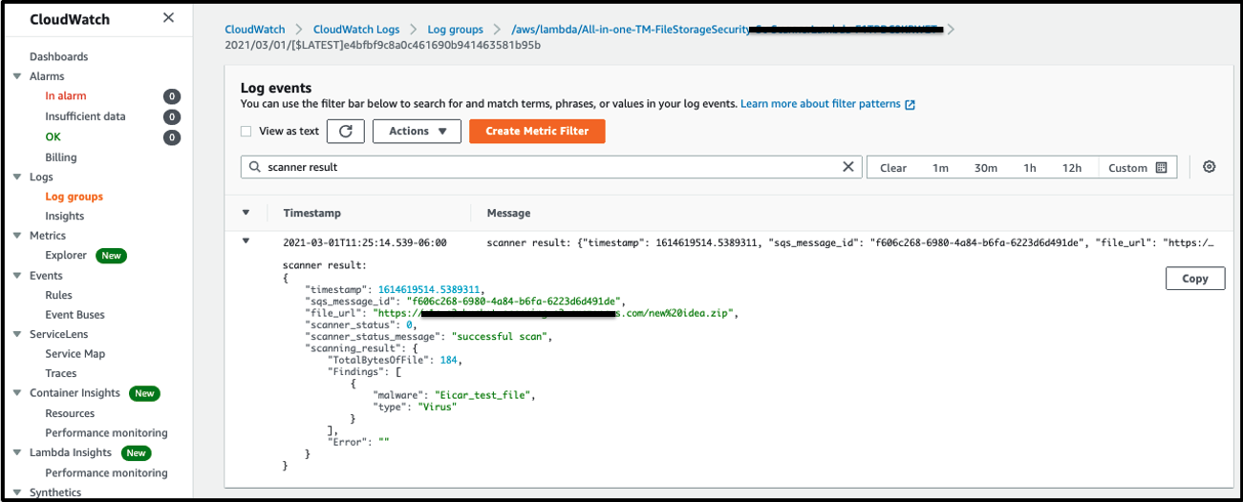This screenshot has height=502, width=1243.
Task: Open the Actions dropdown
Action: click(417, 131)
